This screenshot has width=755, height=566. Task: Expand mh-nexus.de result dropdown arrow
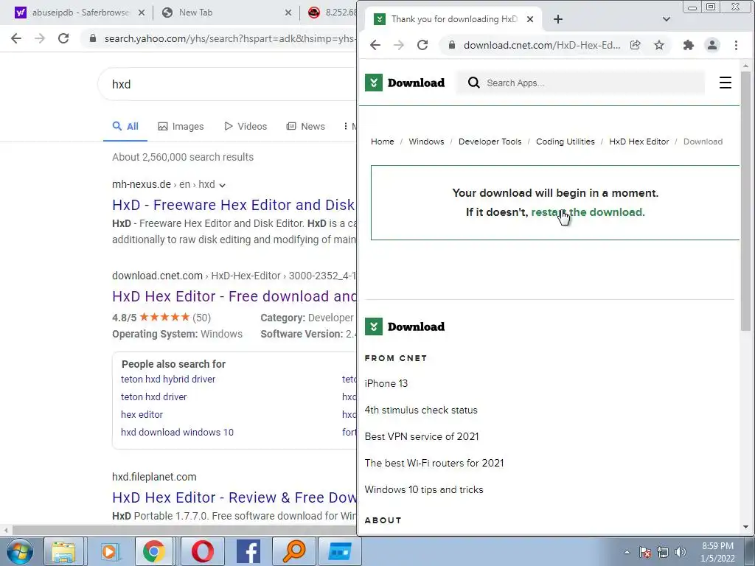pyautogui.click(x=222, y=185)
